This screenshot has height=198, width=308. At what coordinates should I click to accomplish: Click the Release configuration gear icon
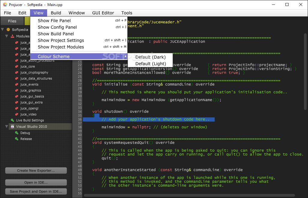(17, 139)
